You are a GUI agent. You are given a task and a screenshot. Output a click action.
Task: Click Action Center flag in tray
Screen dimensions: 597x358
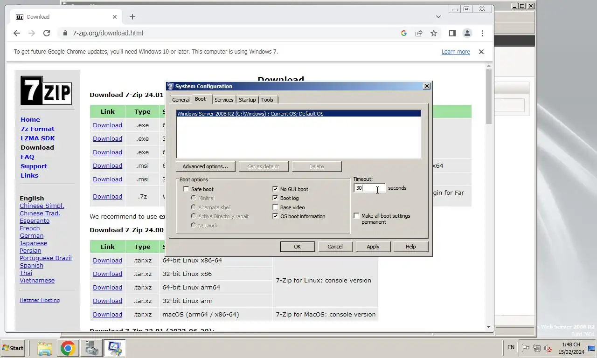click(x=526, y=348)
